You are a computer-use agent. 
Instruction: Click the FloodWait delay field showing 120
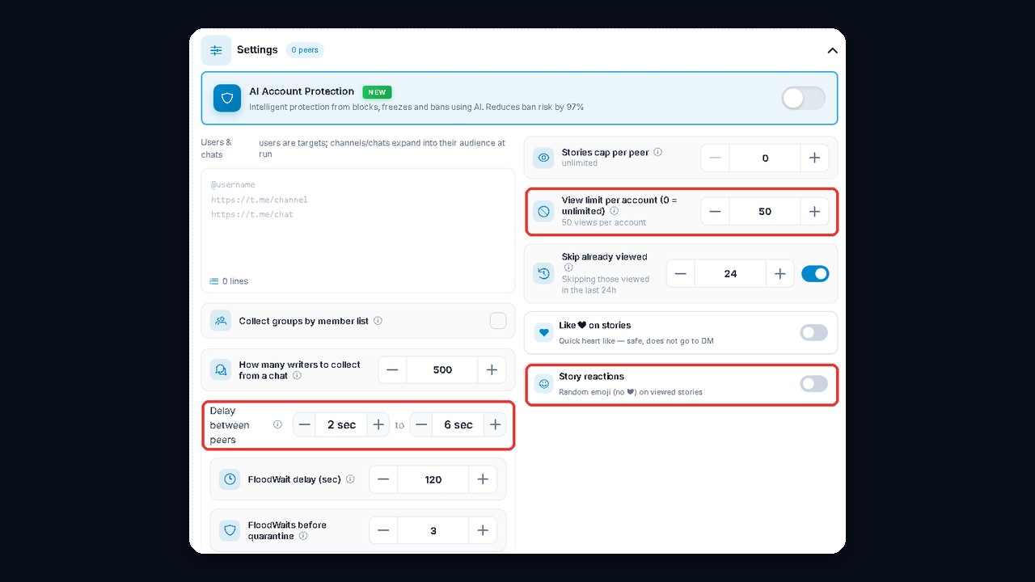[x=433, y=479]
